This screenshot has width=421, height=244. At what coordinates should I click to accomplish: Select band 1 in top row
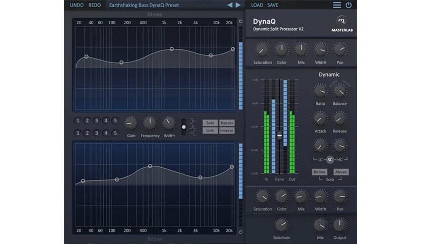click(78, 120)
